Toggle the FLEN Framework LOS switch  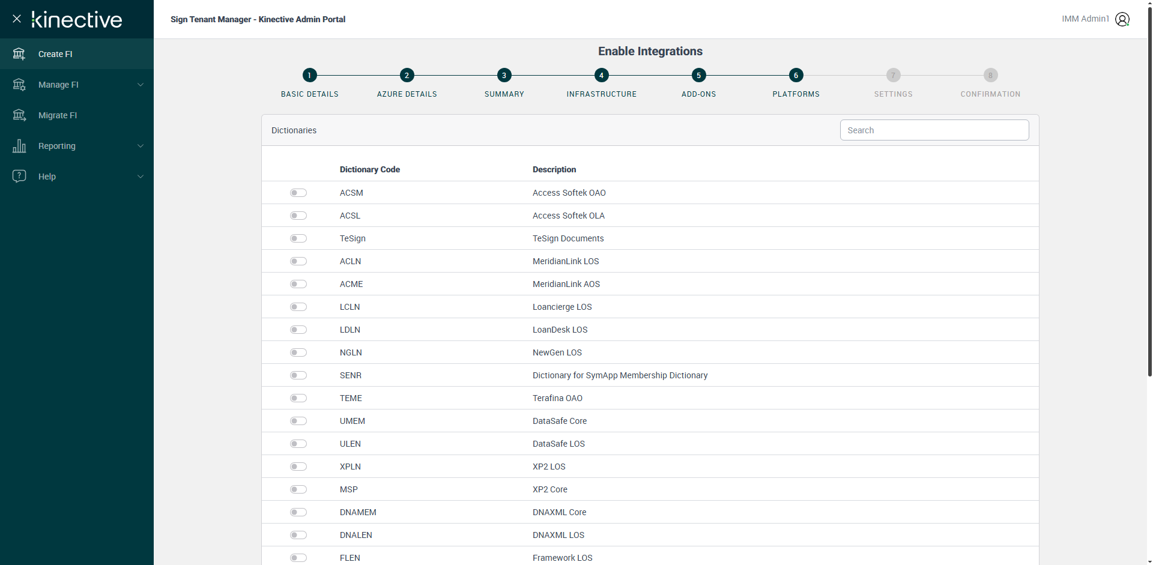[298, 558]
